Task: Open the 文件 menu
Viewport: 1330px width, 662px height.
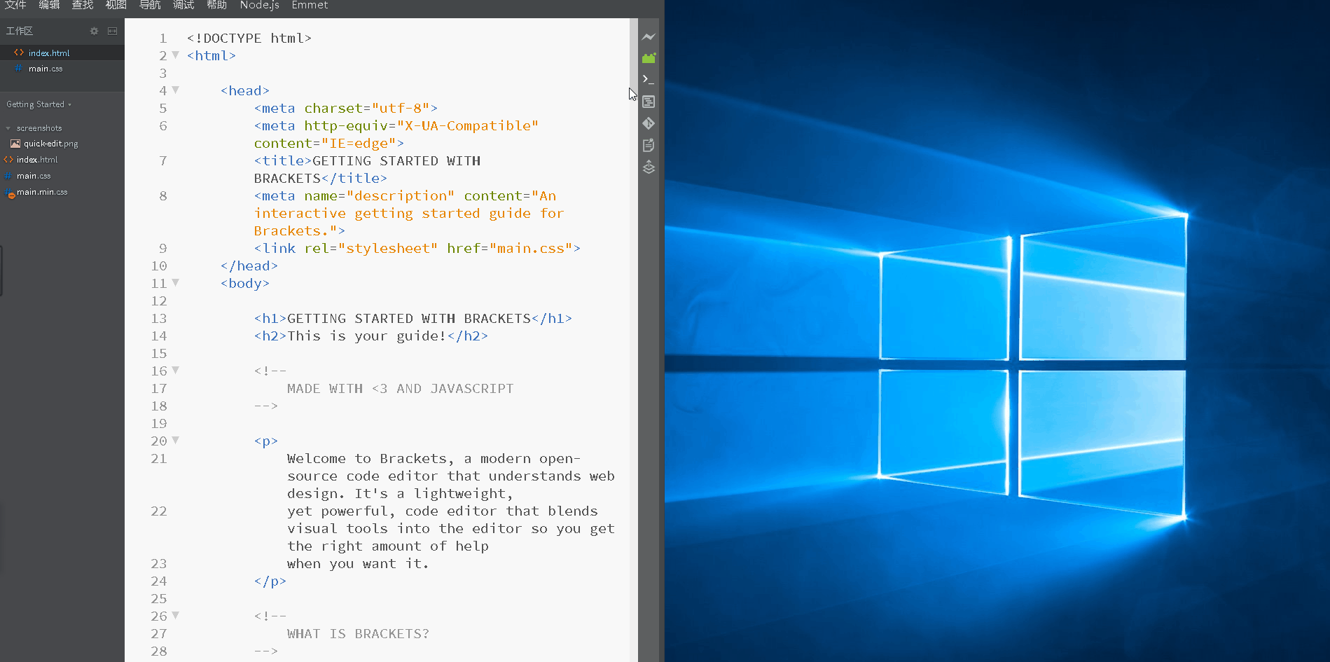Action: [15, 5]
